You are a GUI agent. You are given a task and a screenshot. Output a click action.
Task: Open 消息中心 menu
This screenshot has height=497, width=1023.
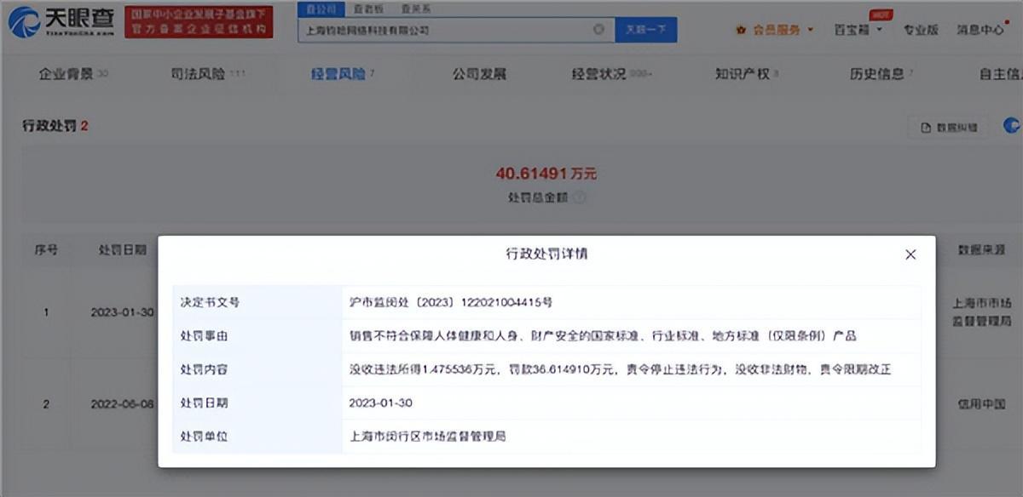tap(981, 30)
